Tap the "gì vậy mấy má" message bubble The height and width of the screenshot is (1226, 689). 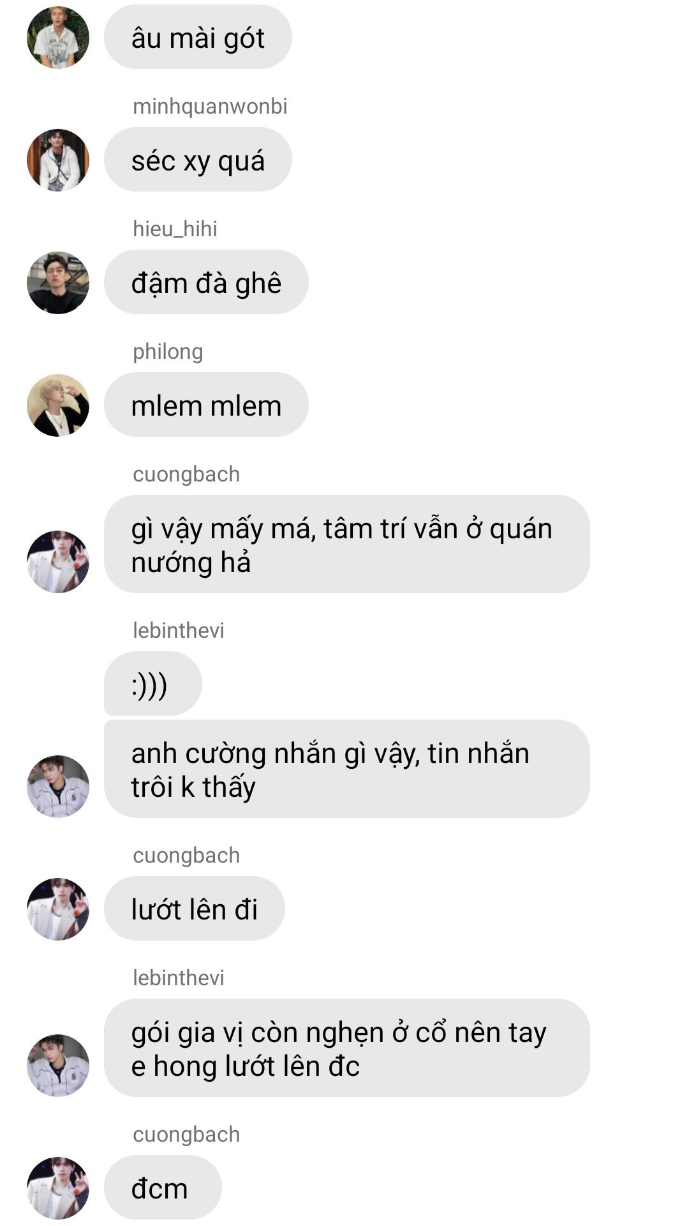pos(347,545)
